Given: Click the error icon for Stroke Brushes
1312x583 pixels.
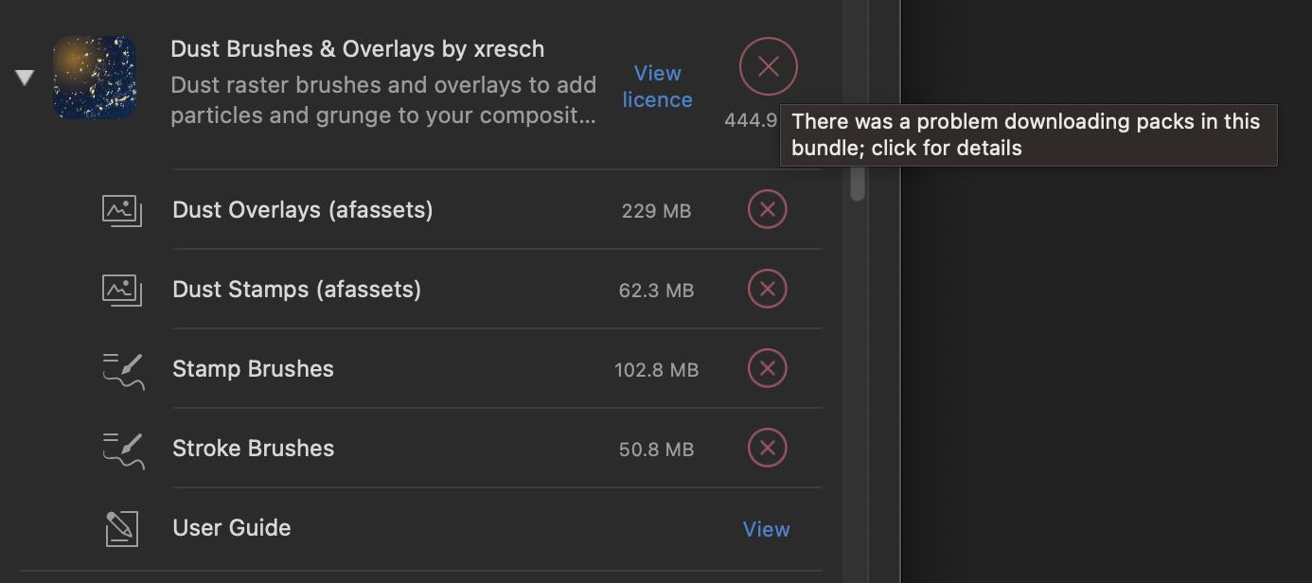Looking at the screenshot, I should pos(767,449).
